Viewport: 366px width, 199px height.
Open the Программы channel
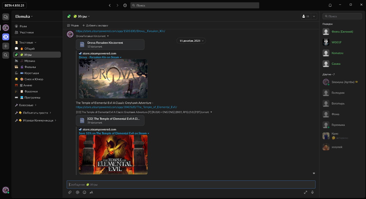(x=37, y=97)
